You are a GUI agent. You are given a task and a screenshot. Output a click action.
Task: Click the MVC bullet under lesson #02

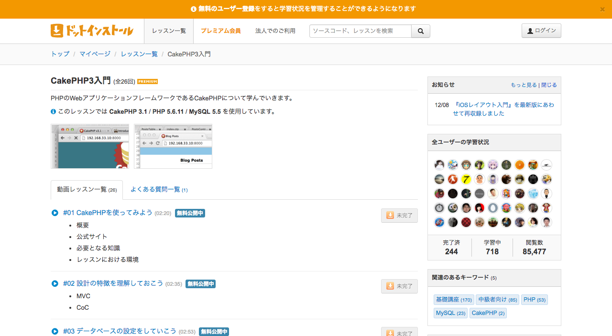(x=83, y=296)
